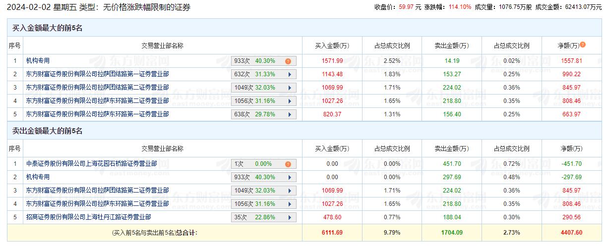Click the help icon beside 净额(万) header
606x246 pixels.
pyautogui.click(x=583, y=45)
